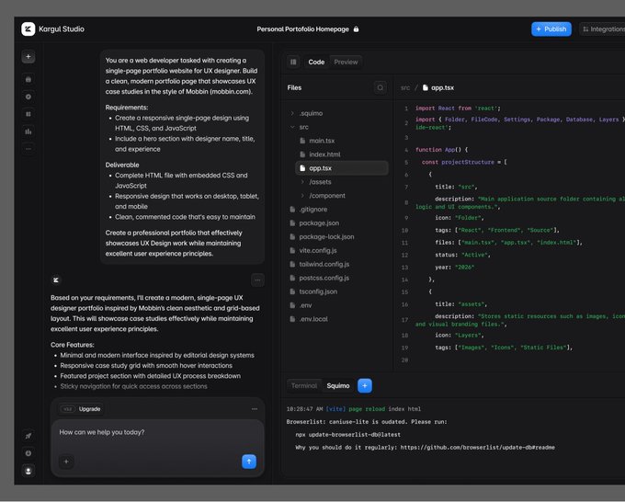Add a new terminal with blue plus
The width and height of the screenshot is (625, 502).
(365, 385)
